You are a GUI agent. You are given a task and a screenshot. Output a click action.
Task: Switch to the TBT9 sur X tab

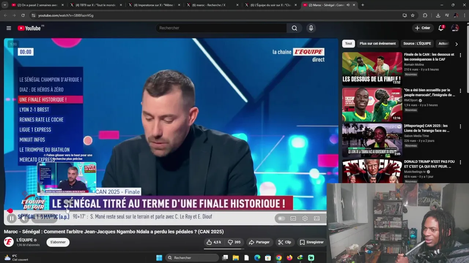pos(95,5)
